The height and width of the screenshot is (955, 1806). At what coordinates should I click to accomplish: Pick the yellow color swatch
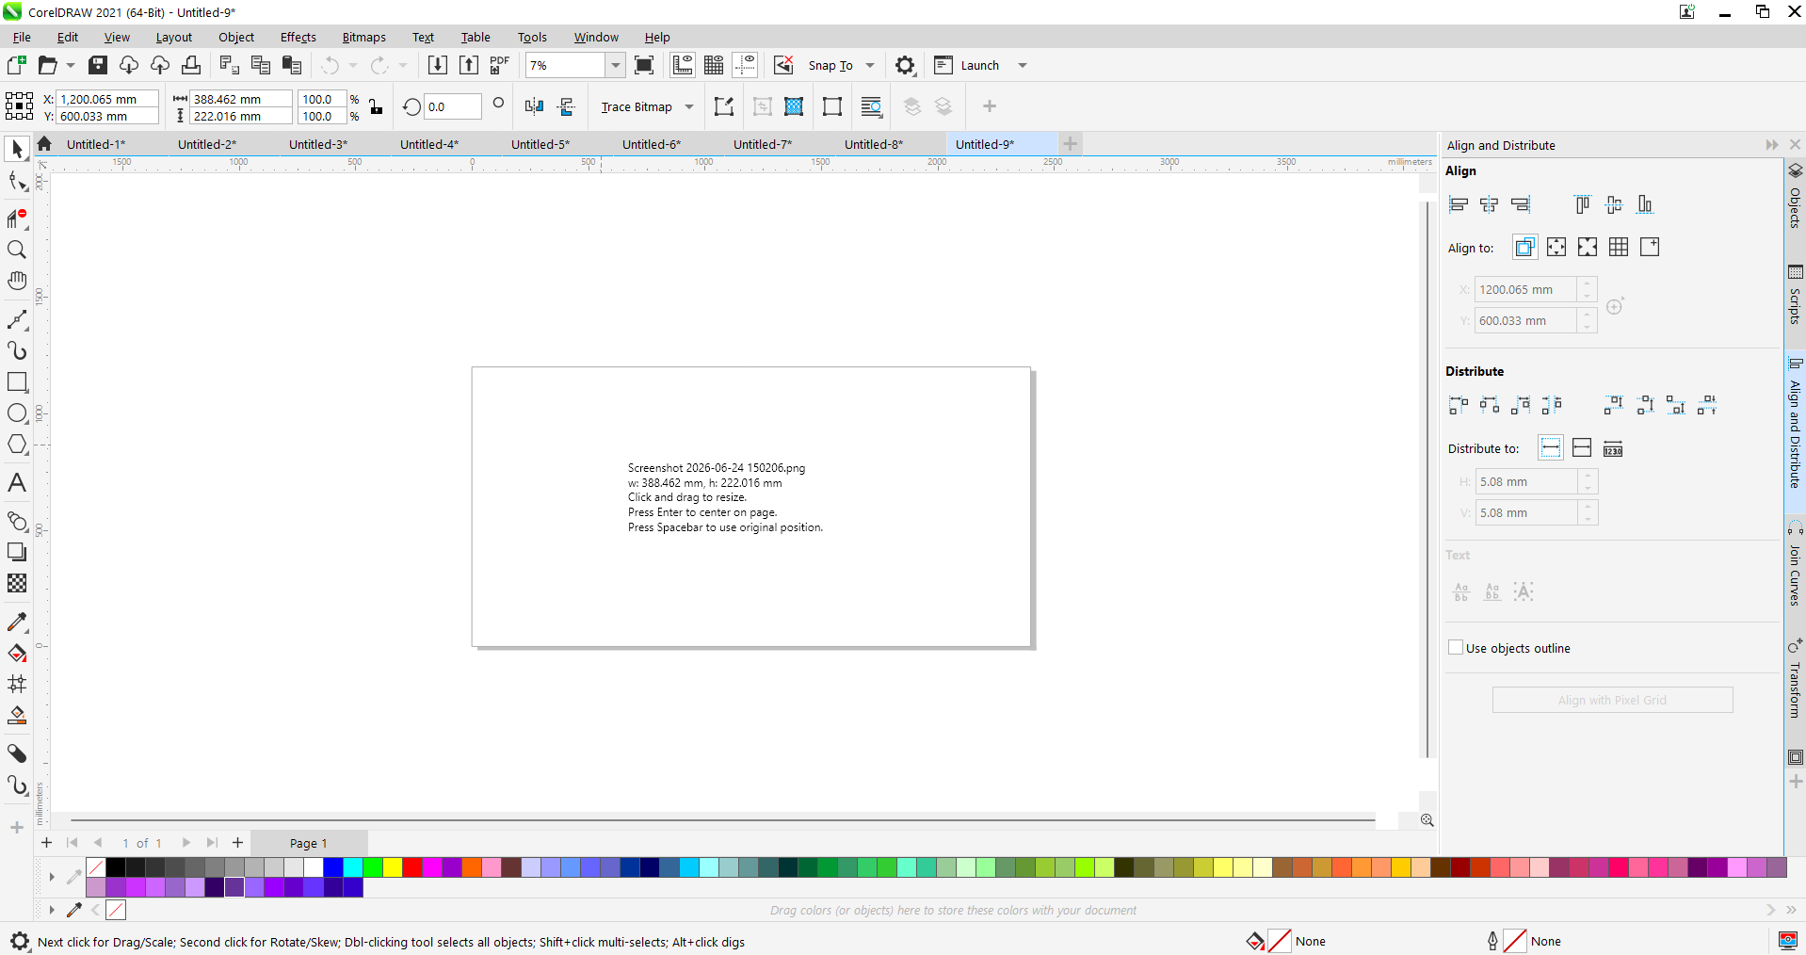(x=393, y=867)
